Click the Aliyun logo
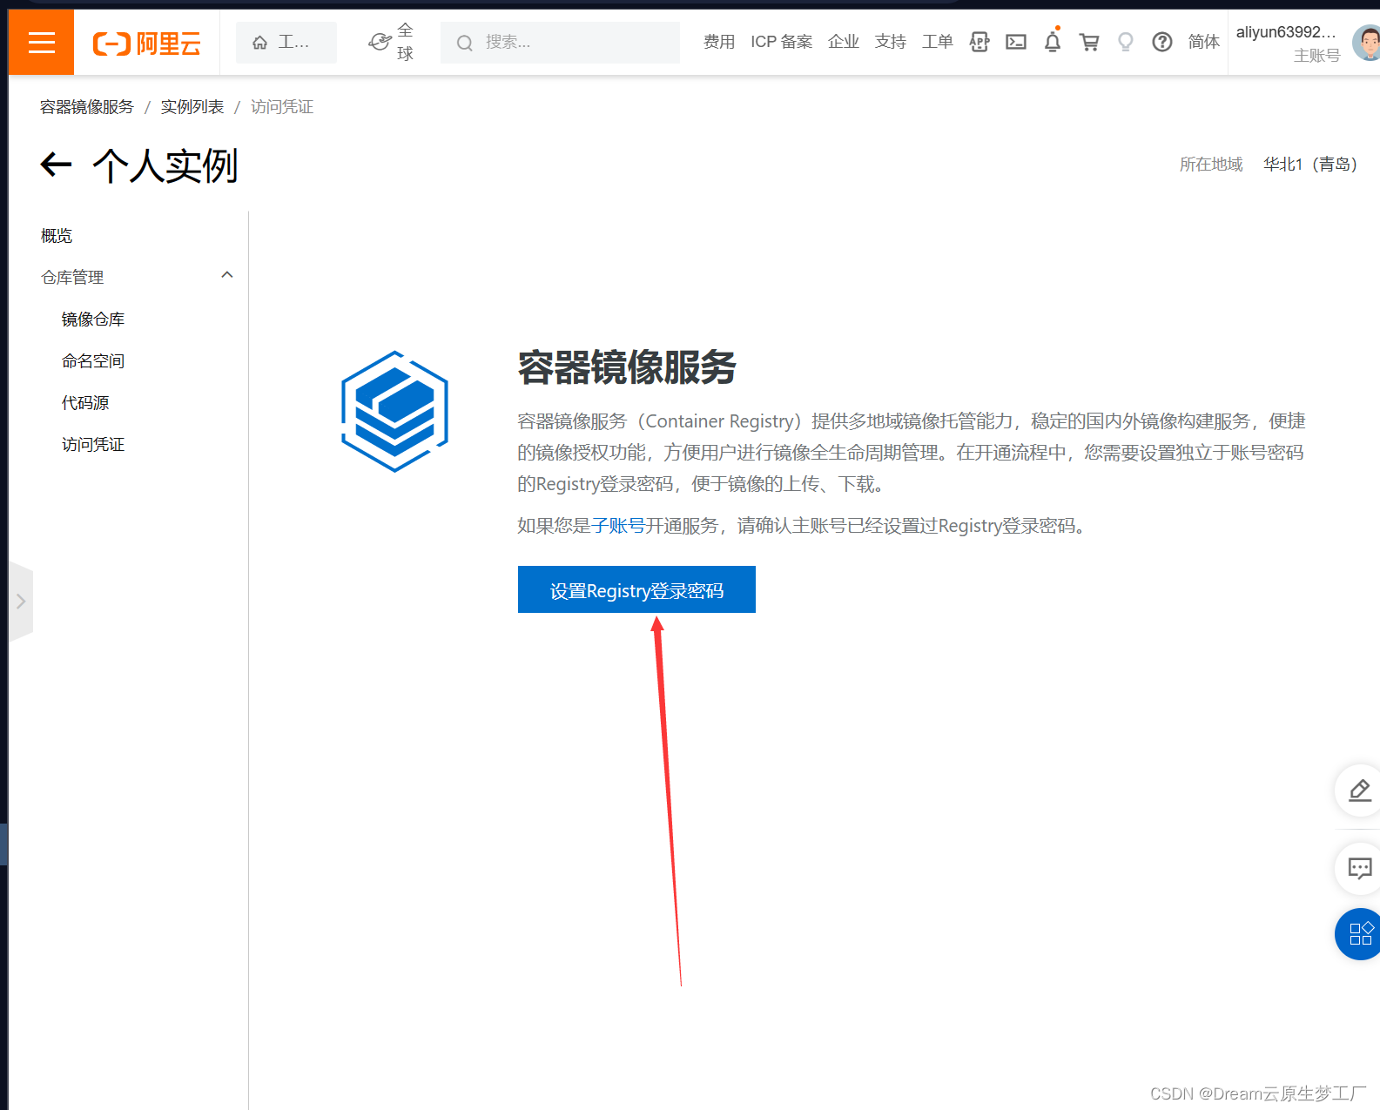1380x1110 pixels. click(x=147, y=43)
